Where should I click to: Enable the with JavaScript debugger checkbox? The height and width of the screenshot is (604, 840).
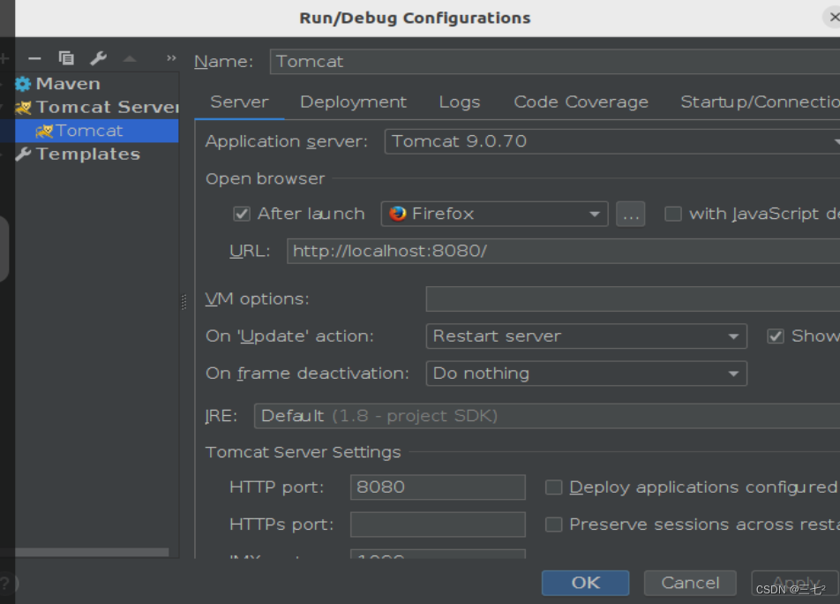673,214
